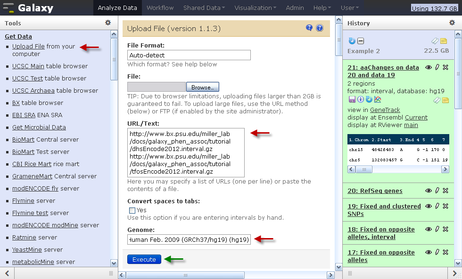Click the center panel horizontal scrollbar thumb
The image size is (462, 279).
click(x=185, y=275)
